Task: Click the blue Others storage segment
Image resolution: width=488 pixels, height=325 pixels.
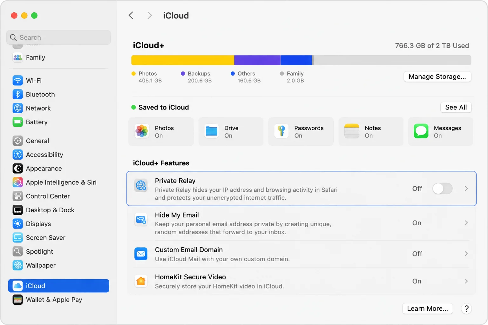Action: click(x=296, y=60)
